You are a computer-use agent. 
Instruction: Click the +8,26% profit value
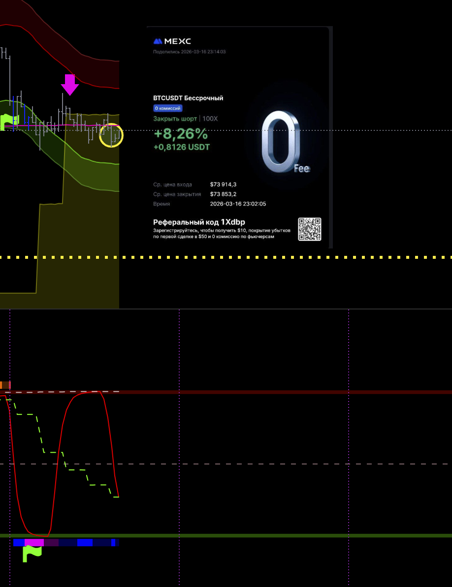pos(180,134)
